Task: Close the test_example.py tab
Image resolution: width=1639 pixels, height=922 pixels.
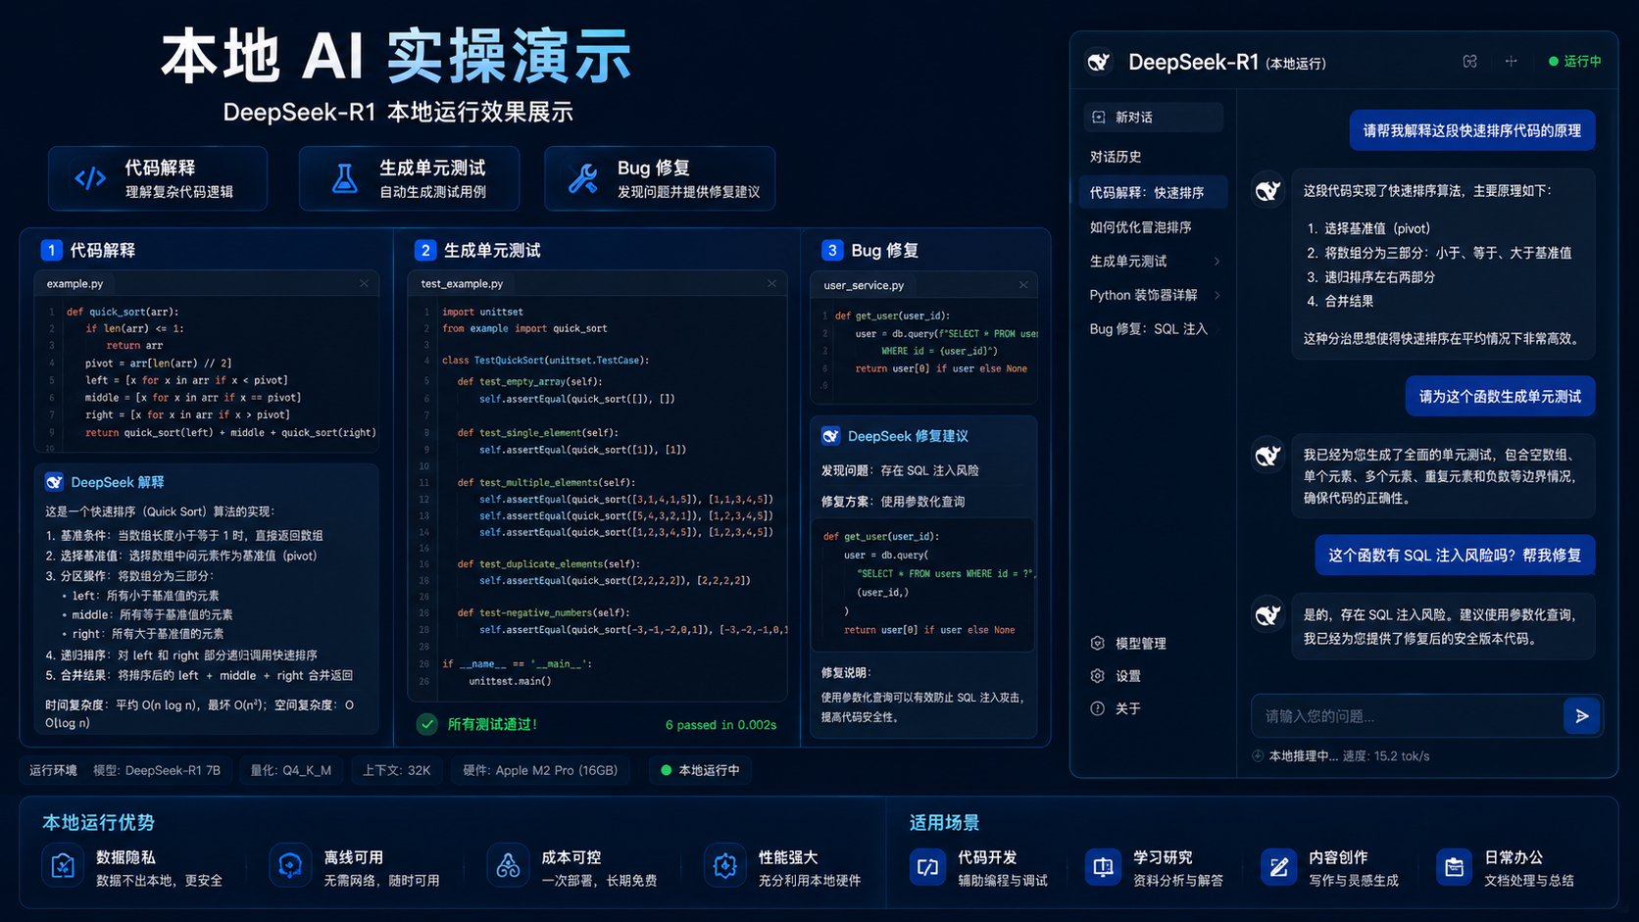Action: (771, 283)
